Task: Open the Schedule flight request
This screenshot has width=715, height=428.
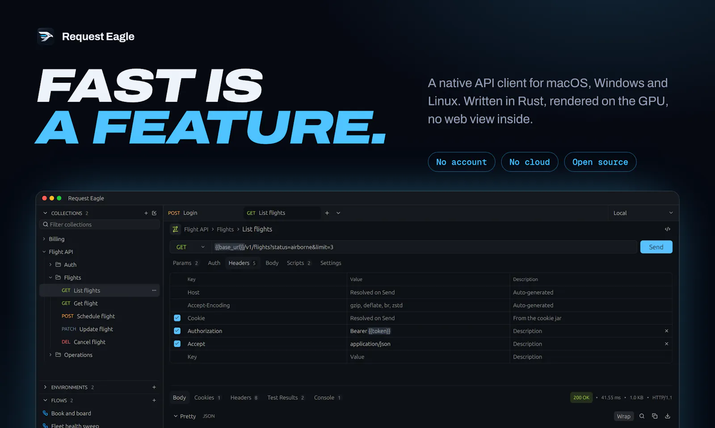Action: (100, 316)
